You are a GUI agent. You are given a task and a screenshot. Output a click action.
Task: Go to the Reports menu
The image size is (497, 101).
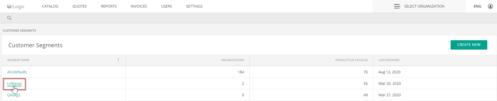[109, 6]
